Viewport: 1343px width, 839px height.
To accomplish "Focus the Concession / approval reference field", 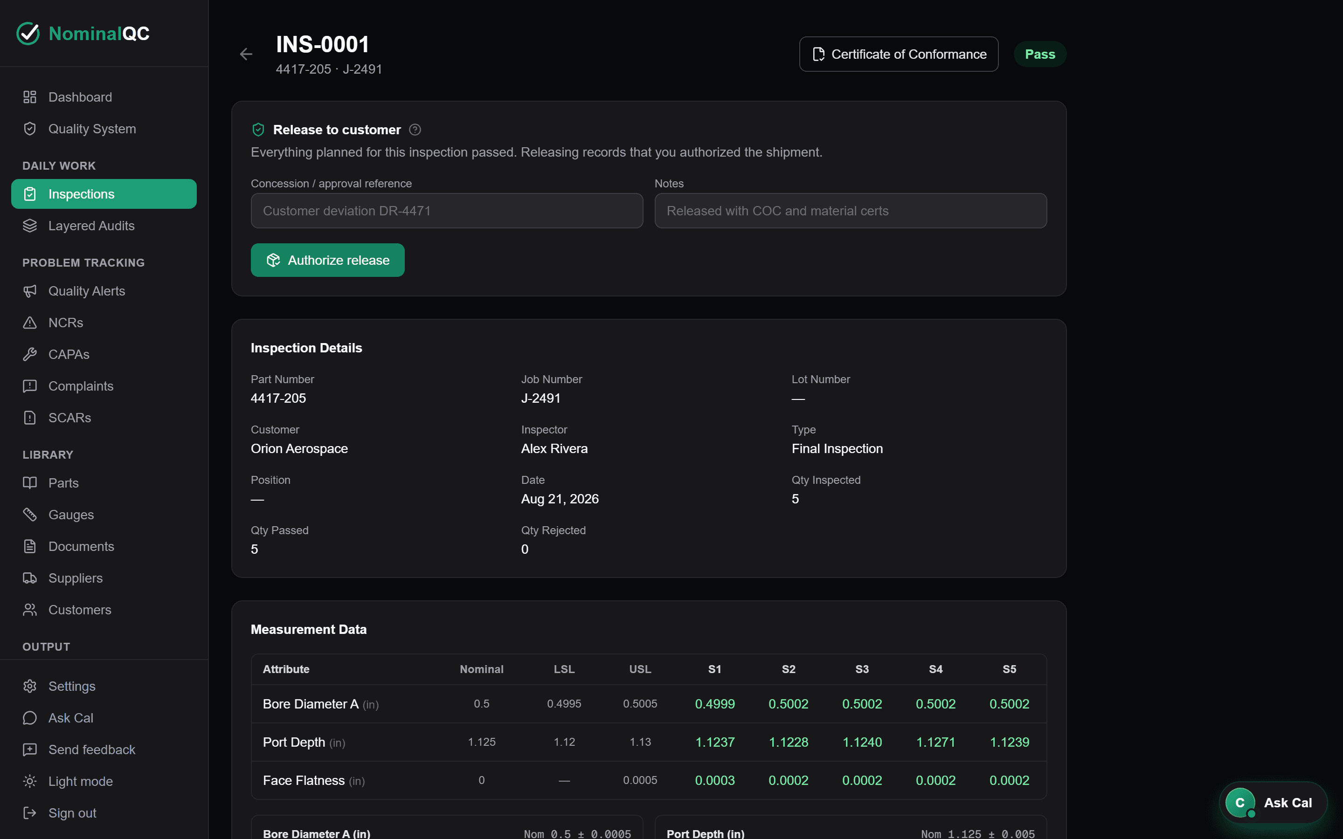I will click(447, 211).
